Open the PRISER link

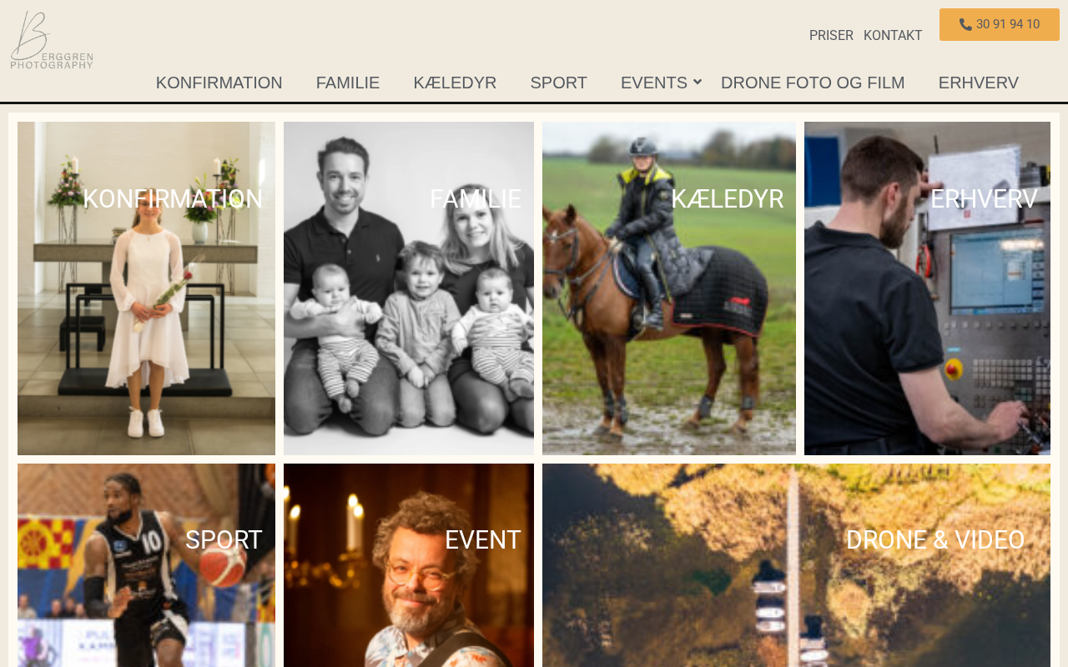click(x=831, y=36)
